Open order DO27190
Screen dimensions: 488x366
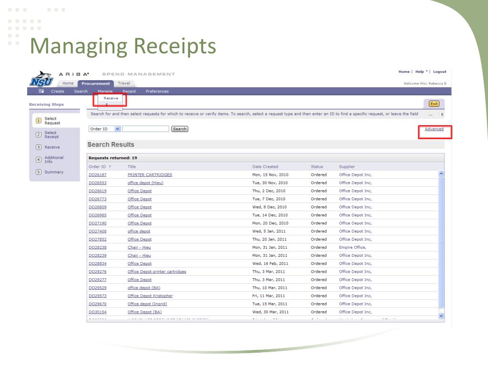[x=97, y=224]
